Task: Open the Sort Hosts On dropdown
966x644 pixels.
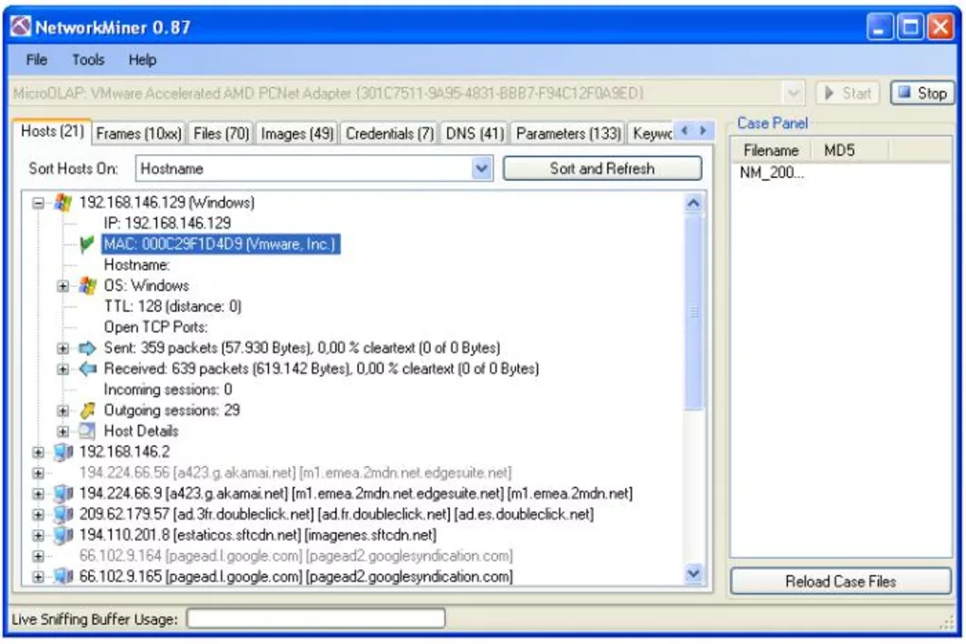Action: pos(483,168)
